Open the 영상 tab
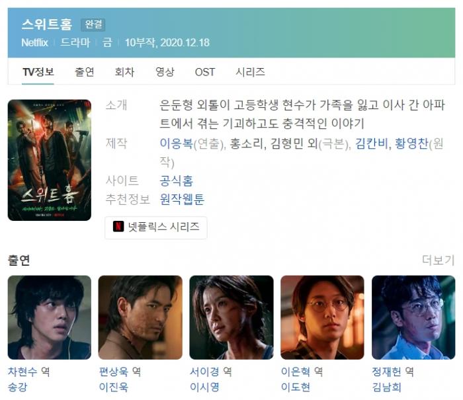This screenshot has height=400, width=463. pyautogui.click(x=165, y=71)
